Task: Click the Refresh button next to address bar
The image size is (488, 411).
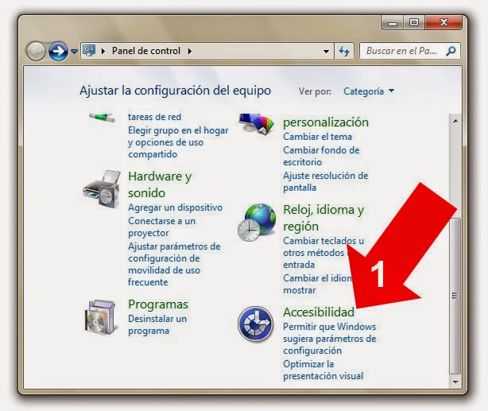Action: click(344, 51)
